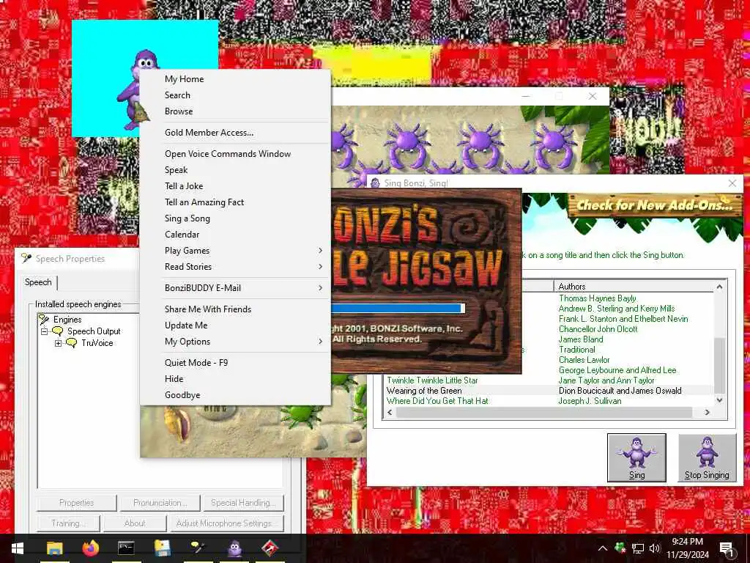
Task: Open the Windows Start menu
Action: (18, 548)
